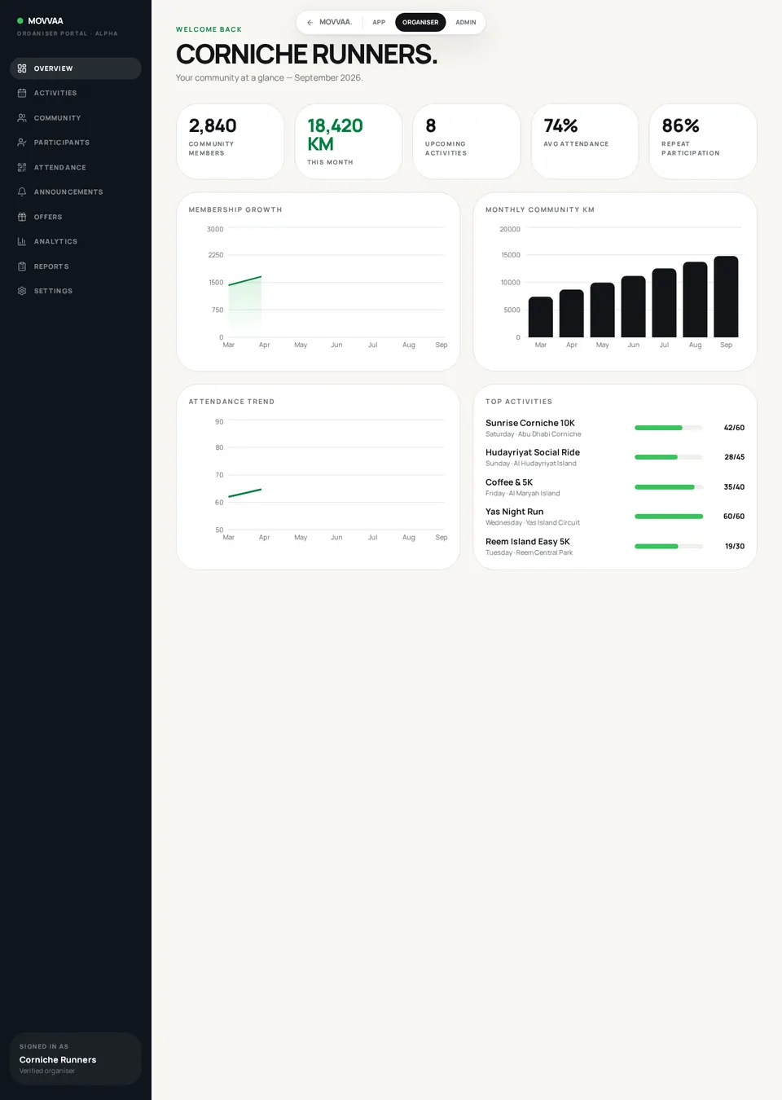782x1100 pixels.
Task: Open the Reports section
Action: pyautogui.click(x=76, y=266)
